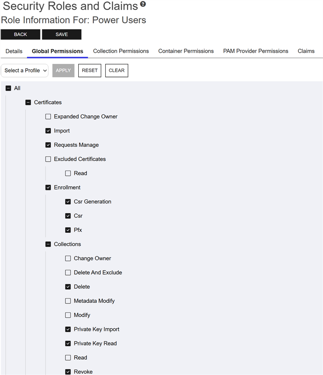
Task: Check the Expanded Change Owner checkbox
Action: point(48,117)
